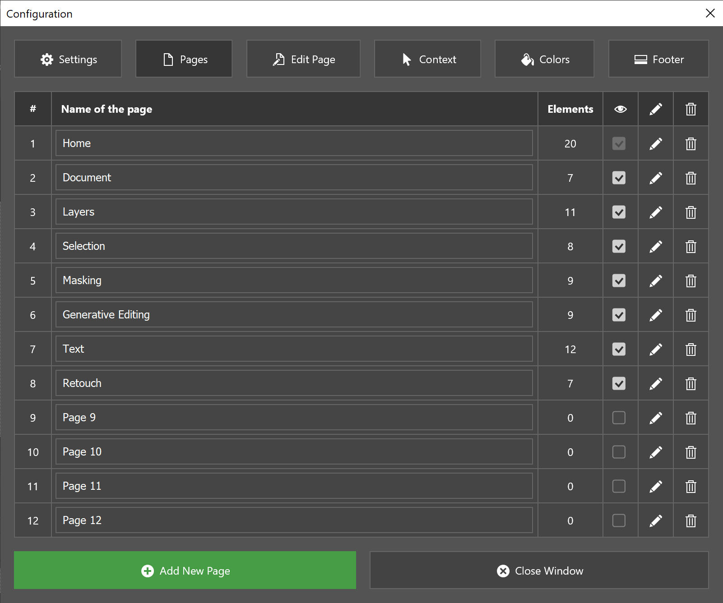Screen dimensions: 723x603
Task: Edit the Masking page via pencil icon
Action: coord(656,281)
